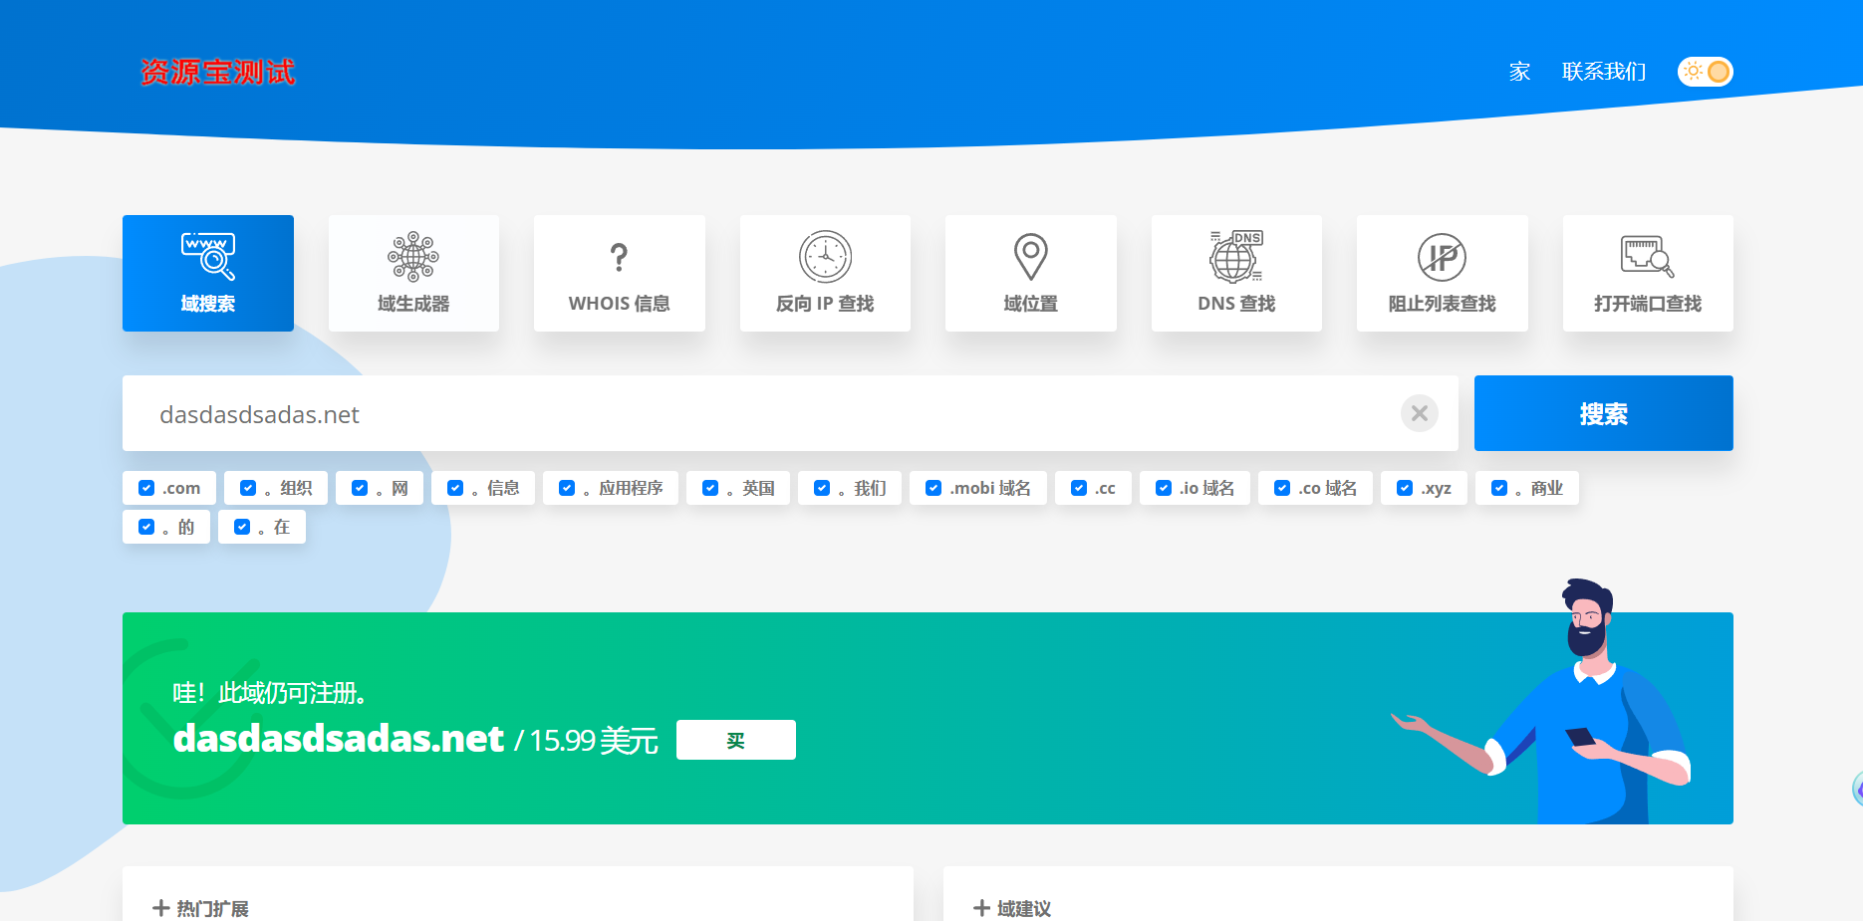Uncheck the .xyz extension checkbox
This screenshot has width=1863, height=921.
pos(1405,488)
